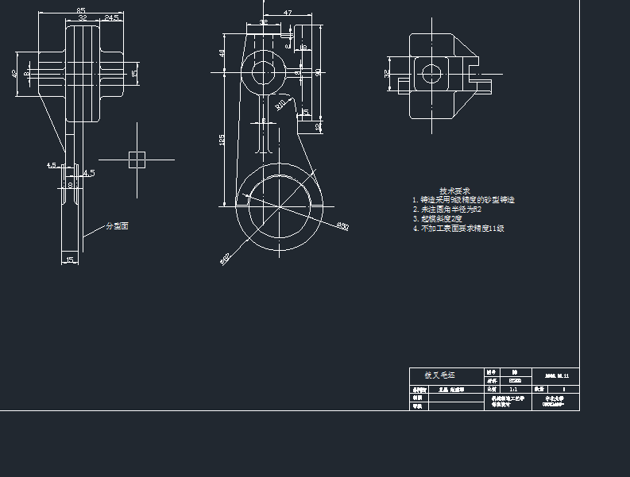Image resolution: width=630 pixels, height=477 pixels.
Task: Click the 4.5 dimension right of the fork slot
Action: [89, 173]
